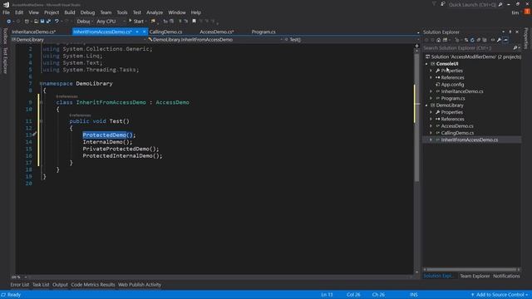
Task: Open the Test() member navigation dropdown
Action: pyautogui.click(x=352, y=40)
